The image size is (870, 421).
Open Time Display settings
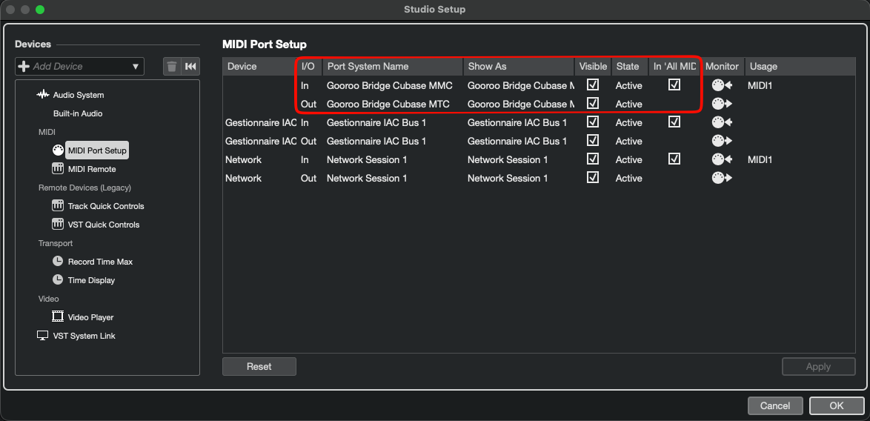(x=92, y=280)
